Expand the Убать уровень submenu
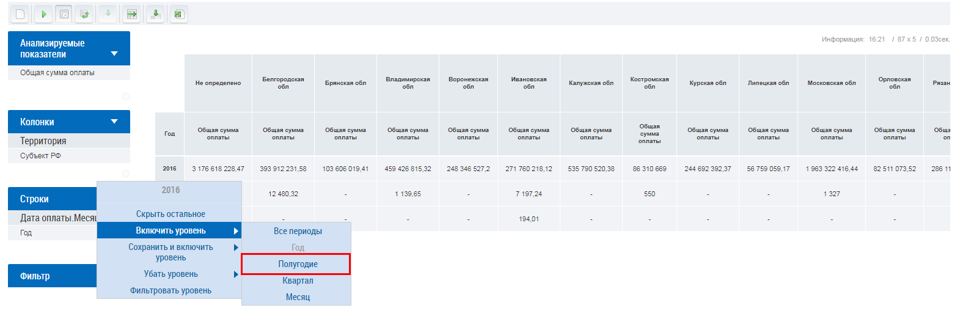Image resolution: width=957 pixels, height=316 pixels. 235,274
